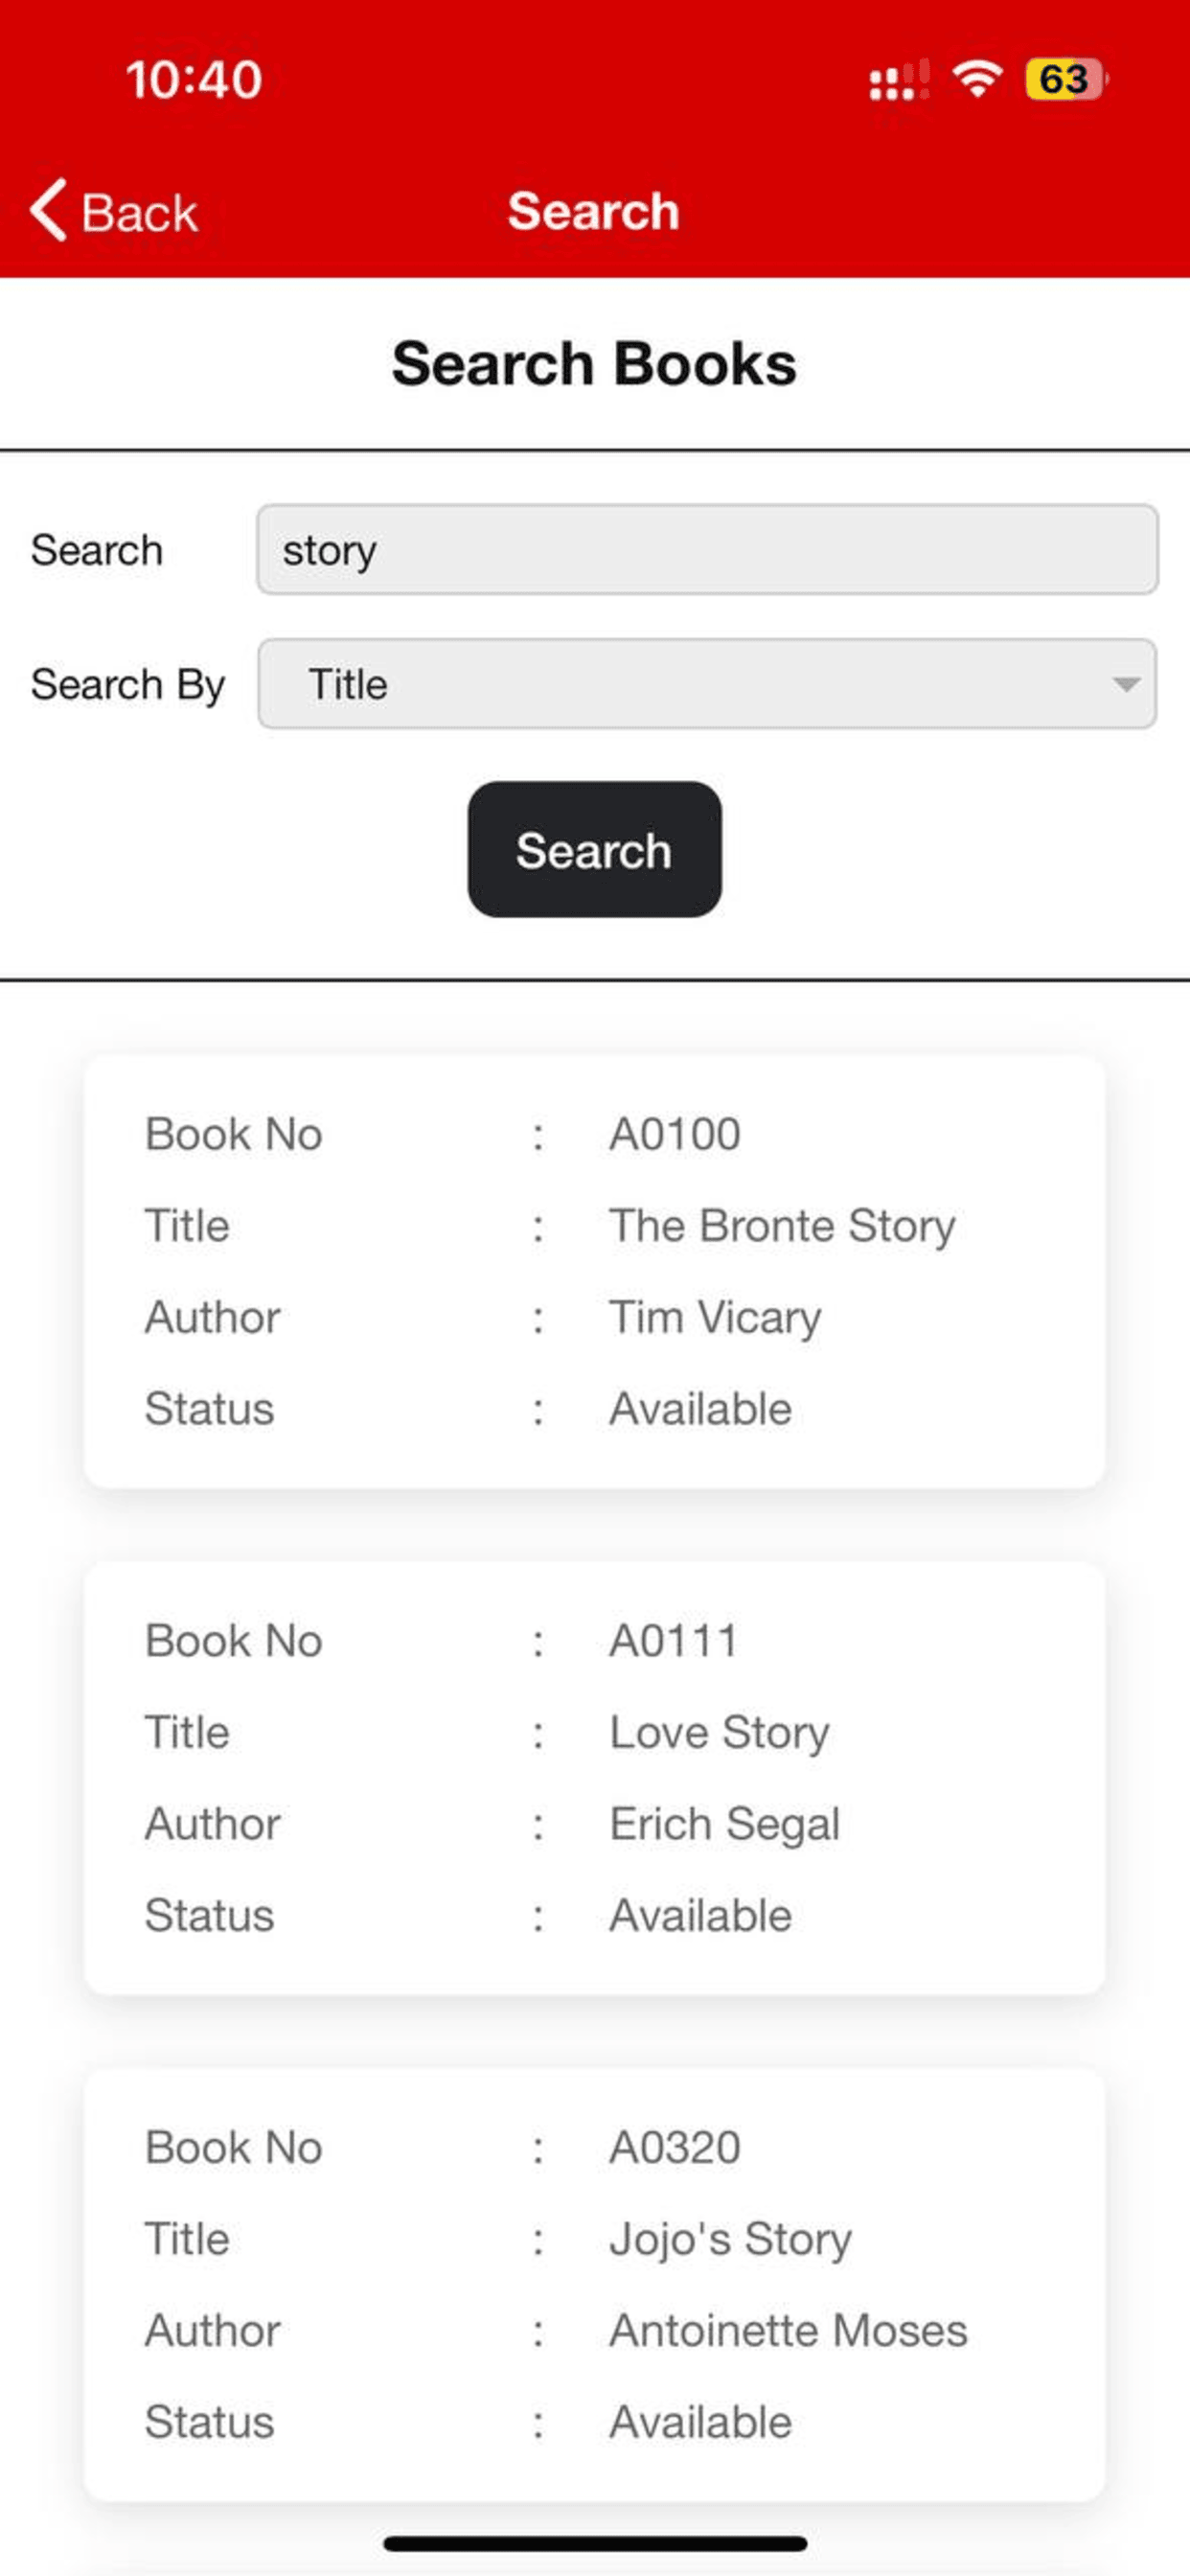Select author name Erich Segal

click(x=725, y=1825)
